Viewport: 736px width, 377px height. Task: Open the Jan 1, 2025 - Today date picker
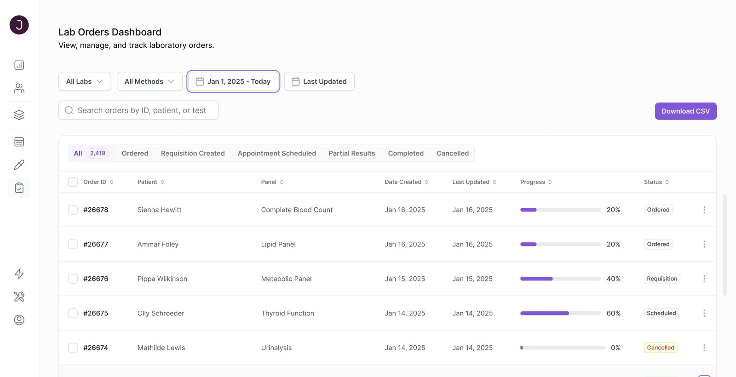(233, 81)
